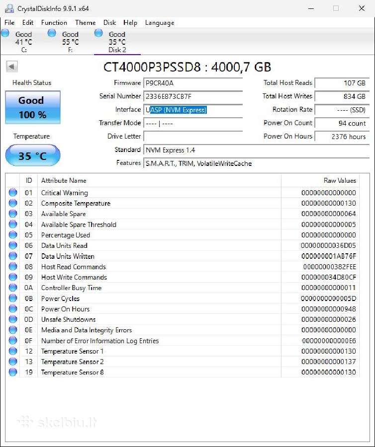Click the drive title CT4000P3PSSD8 : 4000,7 GB
This screenshot has width=375, height=447.
[x=187, y=67]
